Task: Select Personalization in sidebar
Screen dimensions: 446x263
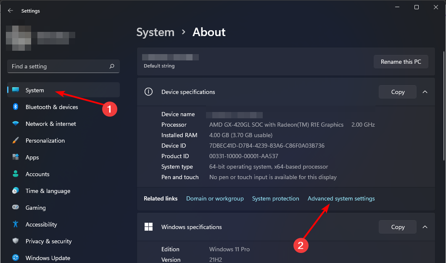Action: coord(63,141)
